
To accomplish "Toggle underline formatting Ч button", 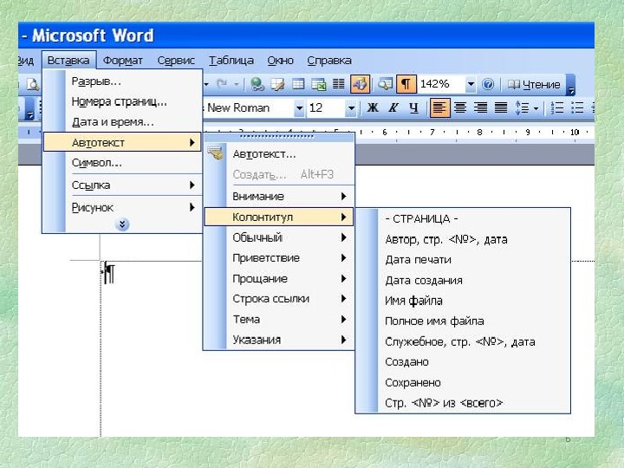I will tap(413, 108).
